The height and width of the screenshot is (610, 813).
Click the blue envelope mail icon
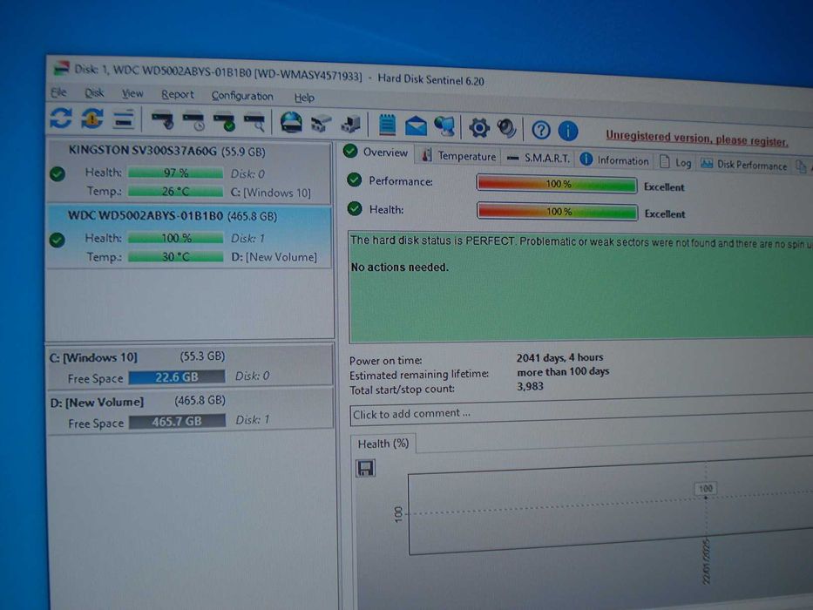(x=416, y=126)
